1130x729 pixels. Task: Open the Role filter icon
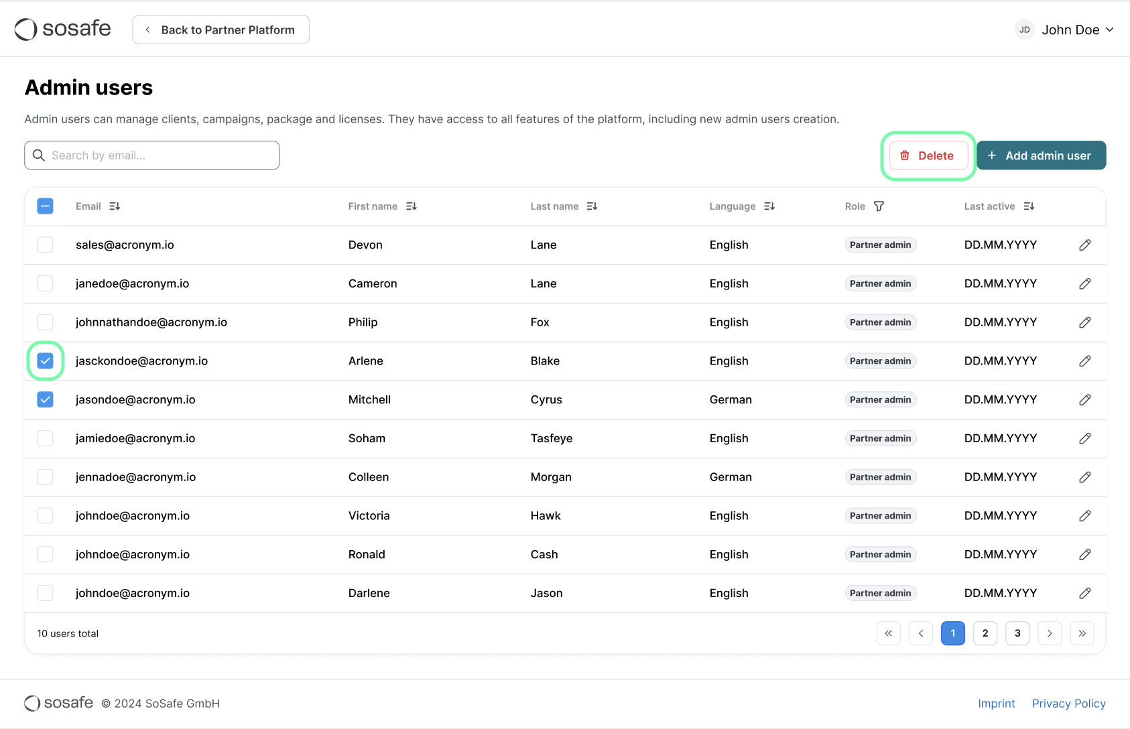pyautogui.click(x=879, y=206)
